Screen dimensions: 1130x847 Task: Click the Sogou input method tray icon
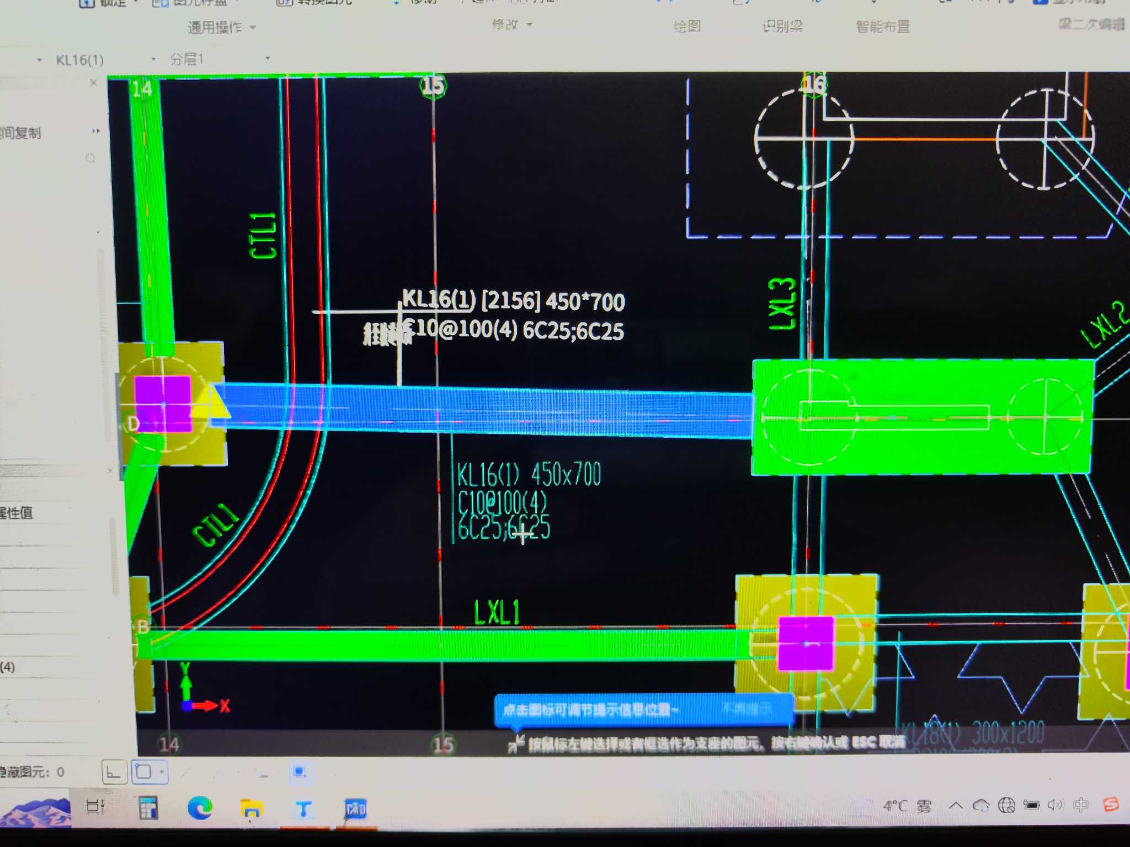[1110, 805]
